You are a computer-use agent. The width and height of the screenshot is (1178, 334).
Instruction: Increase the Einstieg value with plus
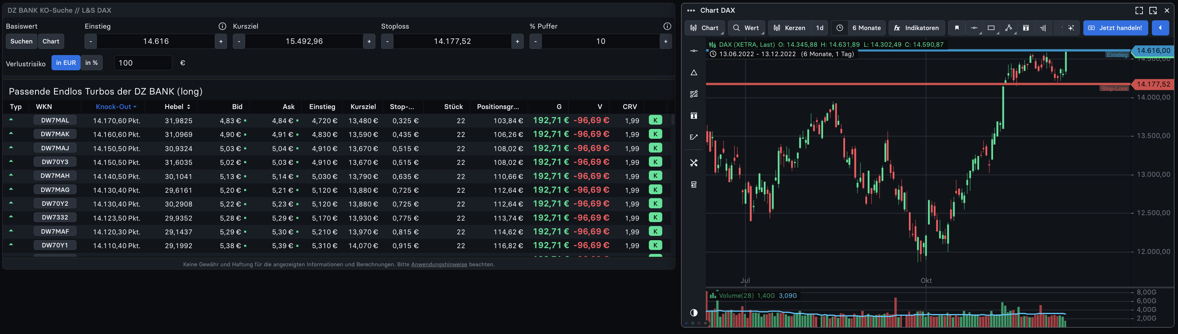[221, 41]
